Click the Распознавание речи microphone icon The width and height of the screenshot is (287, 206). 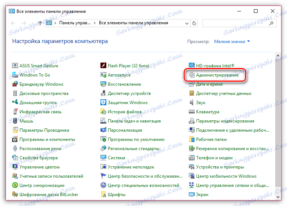pyautogui.click(x=15, y=148)
